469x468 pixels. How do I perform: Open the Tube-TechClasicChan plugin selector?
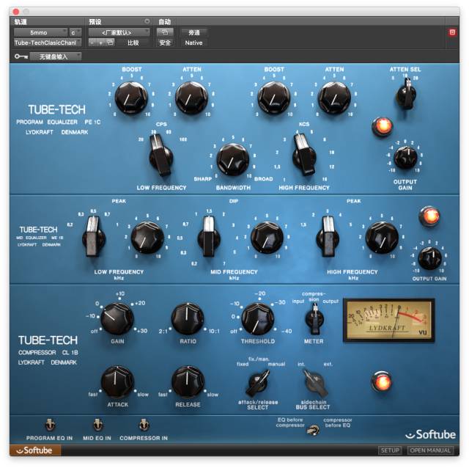coord(48,43)
